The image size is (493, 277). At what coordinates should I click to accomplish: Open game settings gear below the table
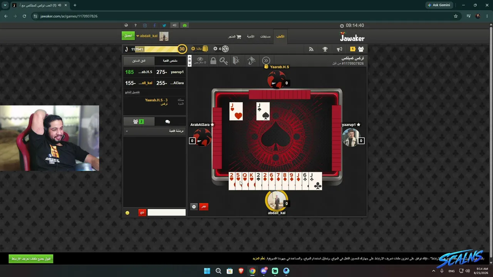pos(194,207)
